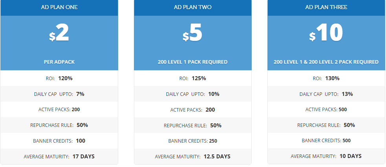Click the Daily Cap 13% row
Viewport: 386px width, 167px height.
[326, 94]
